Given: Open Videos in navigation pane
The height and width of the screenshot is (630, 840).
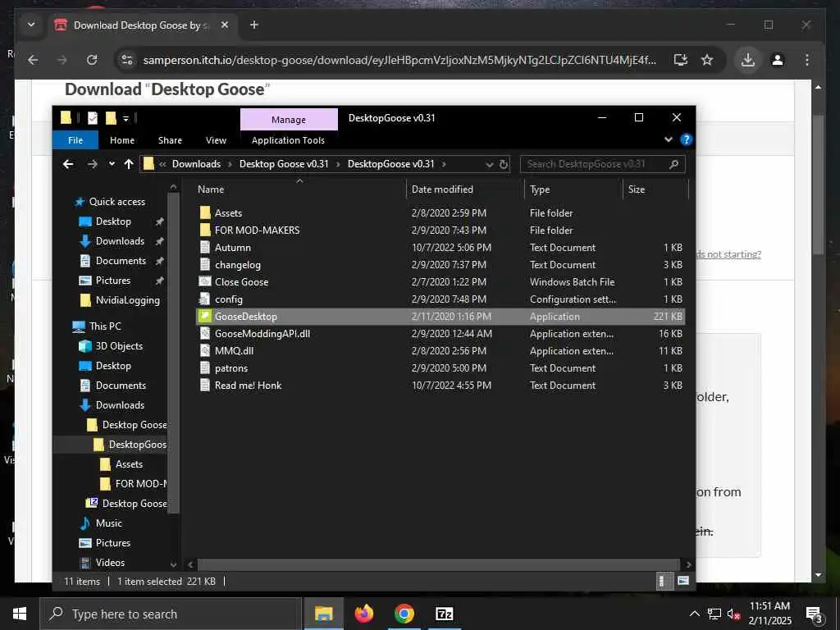Looking at the screenshot, I should pos(110,563).
